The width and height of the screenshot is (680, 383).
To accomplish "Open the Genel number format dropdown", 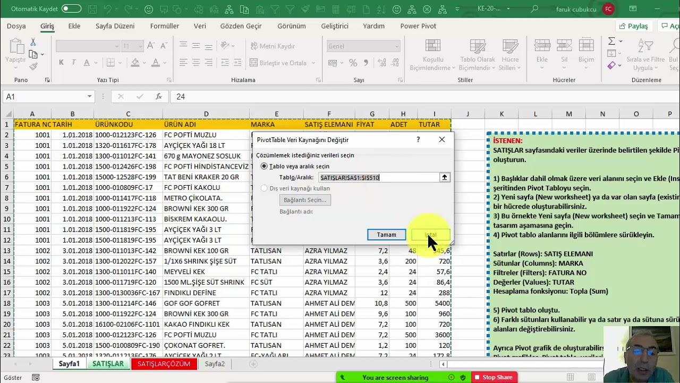I will point(396,46).
